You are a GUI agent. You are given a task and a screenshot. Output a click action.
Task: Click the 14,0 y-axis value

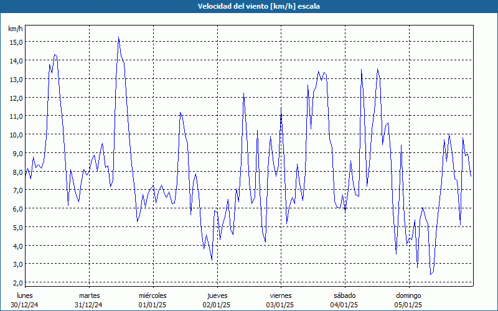(16, 60)
